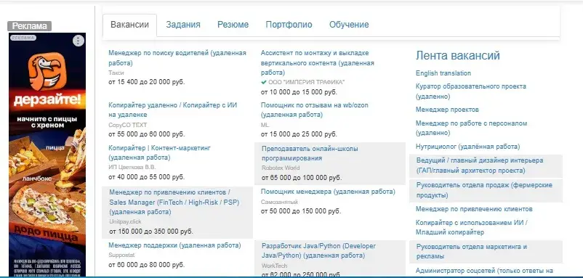
Task: Open Менеджер по работе с персоналом feed item
Action: (x=472, y=128)
